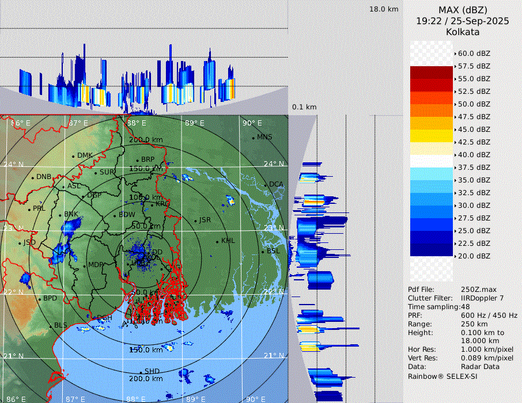
Task: Pick the yellow swatch between 42.5 and 45.0 dBZ
Action: tap(431, 136)
